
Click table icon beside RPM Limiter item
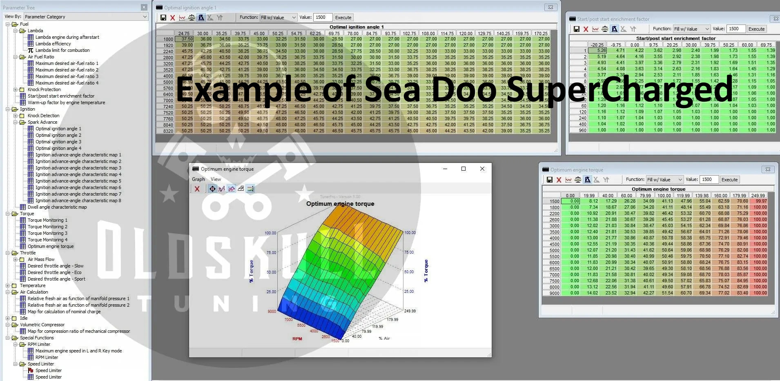(x=31, y=357)
